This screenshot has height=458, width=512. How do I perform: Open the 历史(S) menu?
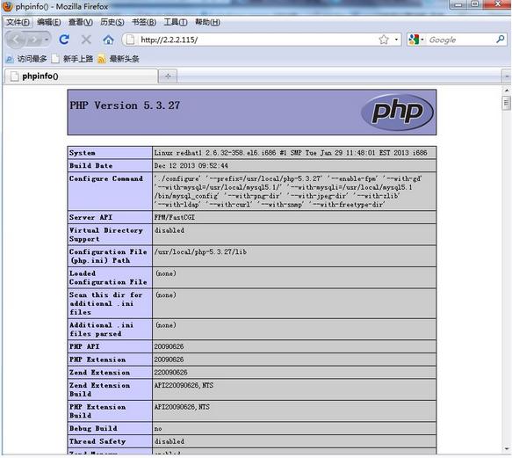[x=112, y=22]
